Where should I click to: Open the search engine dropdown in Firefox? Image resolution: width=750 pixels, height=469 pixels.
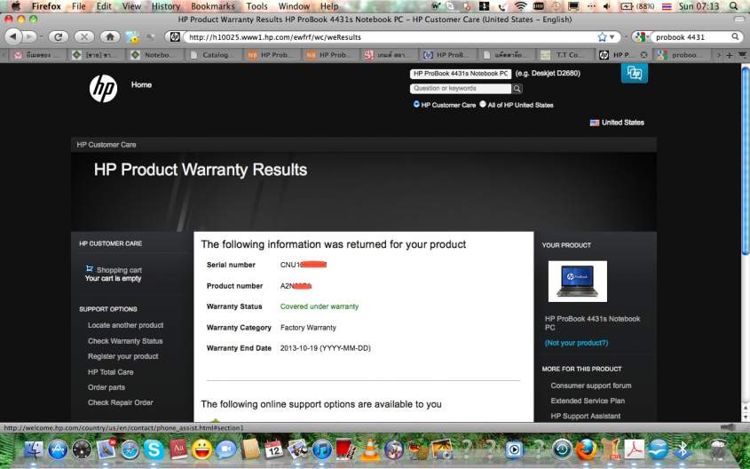coord(642,36)
